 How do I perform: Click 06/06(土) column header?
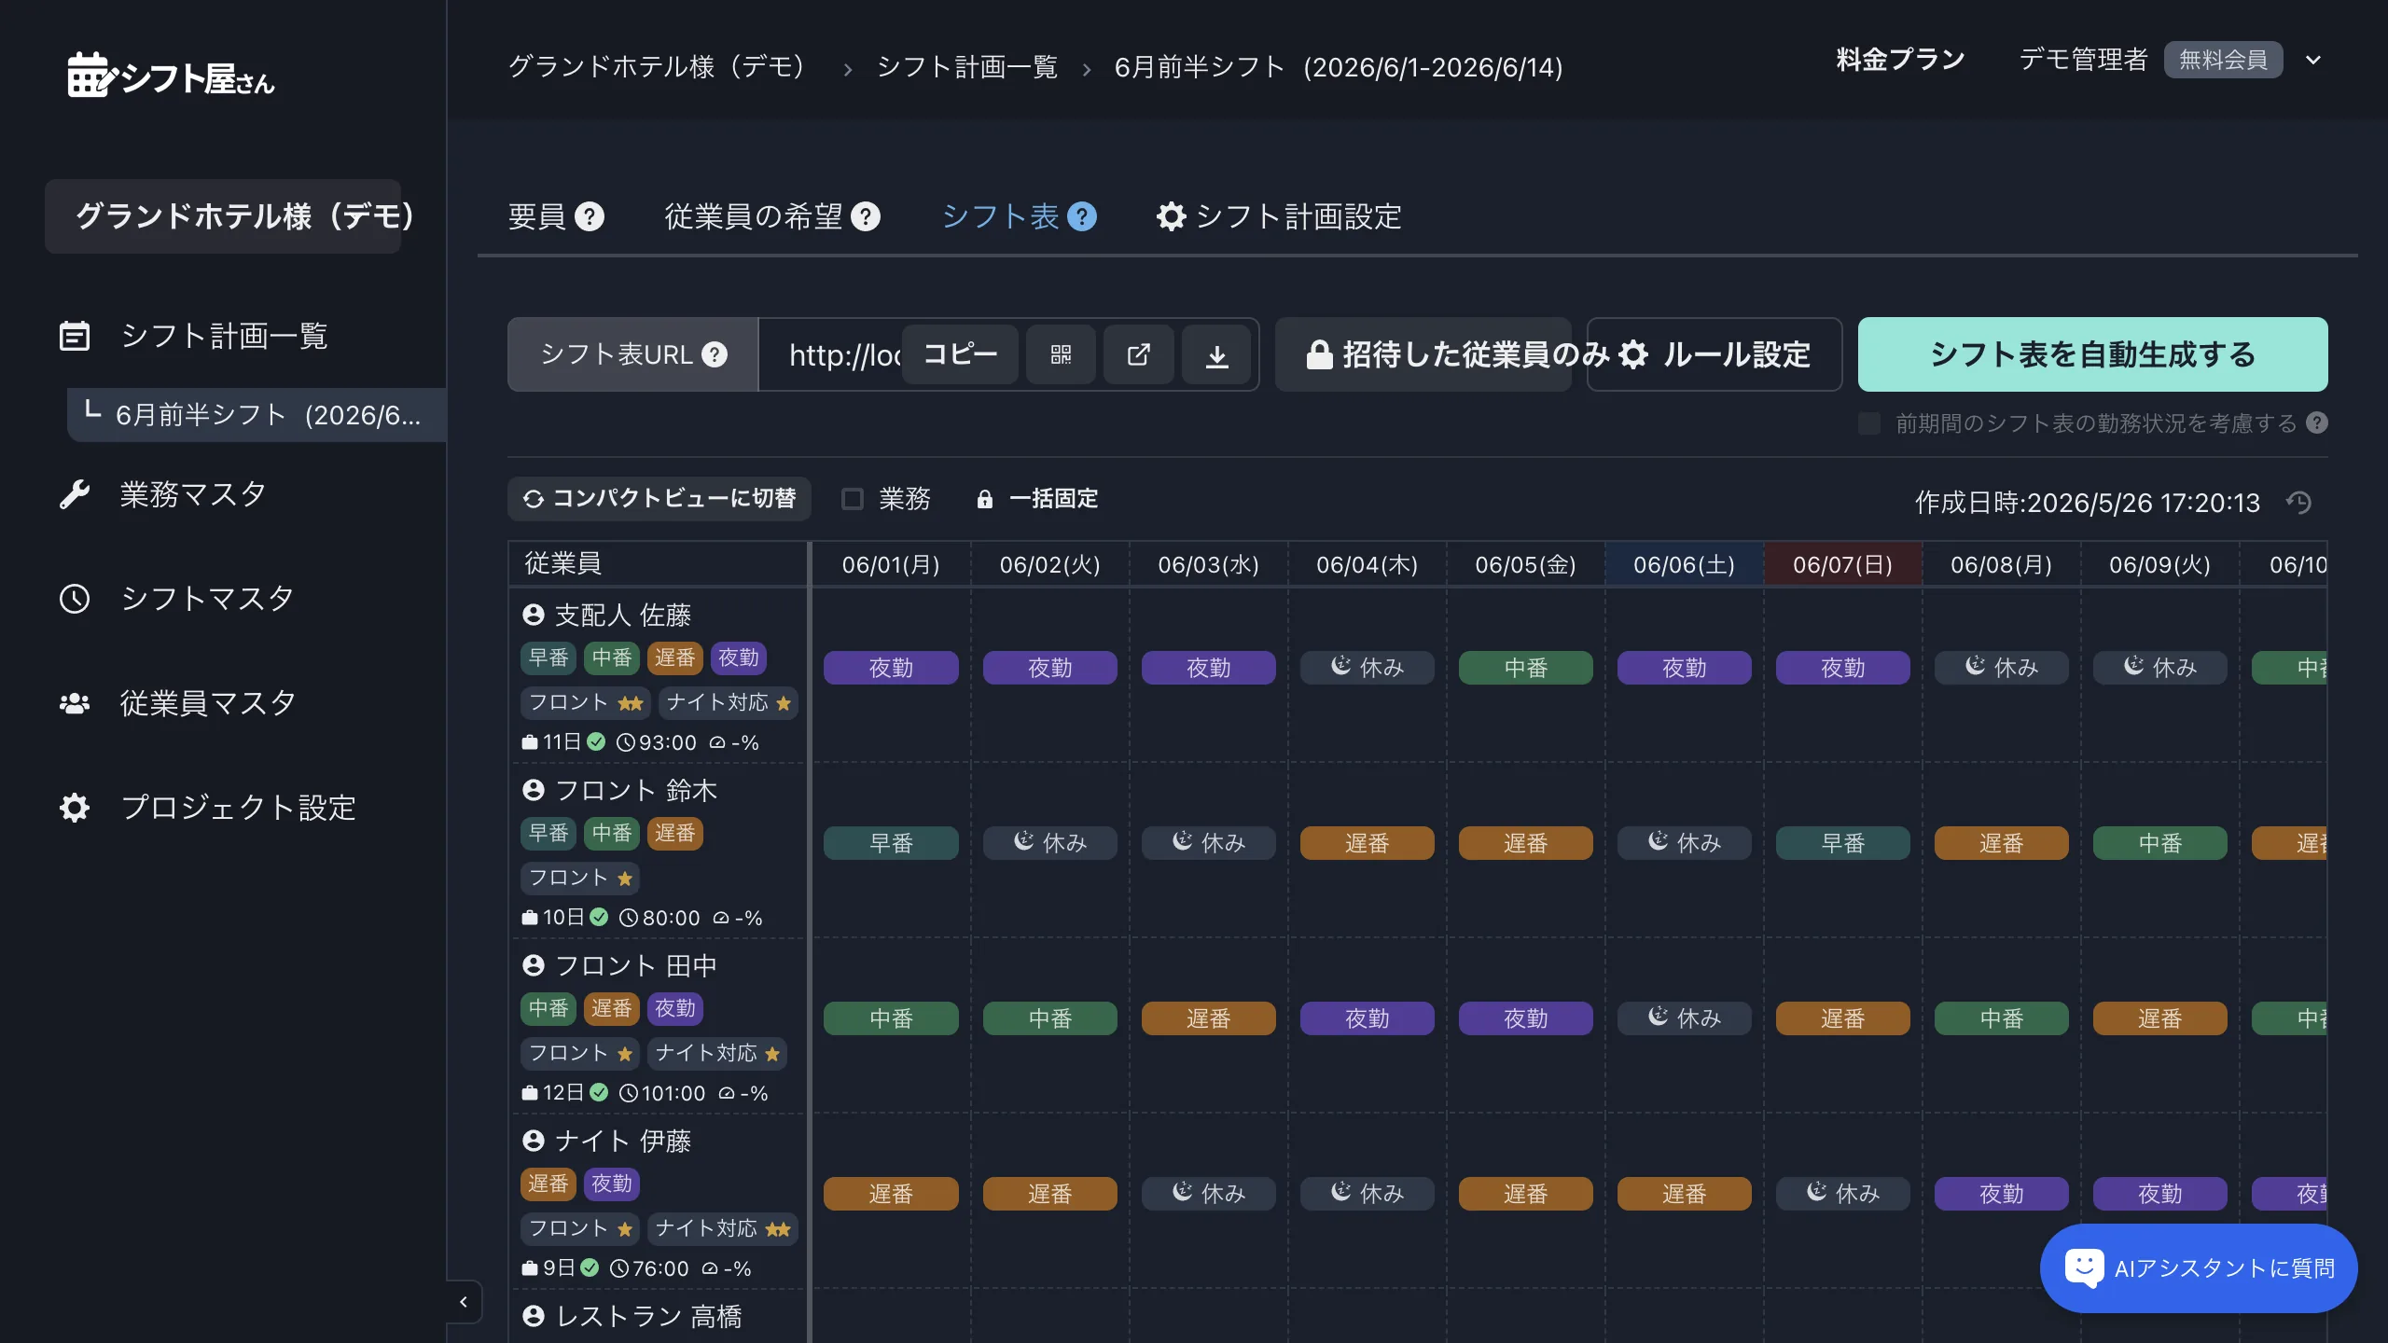point(1684,564)
